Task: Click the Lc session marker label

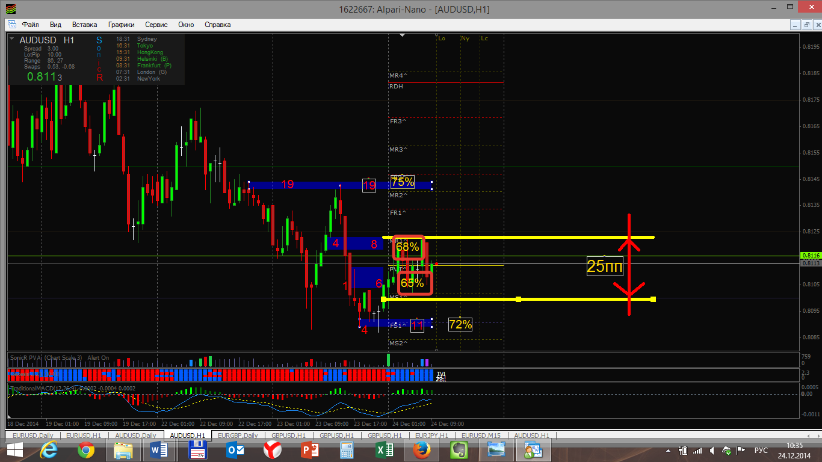Action: pos(484,38)
